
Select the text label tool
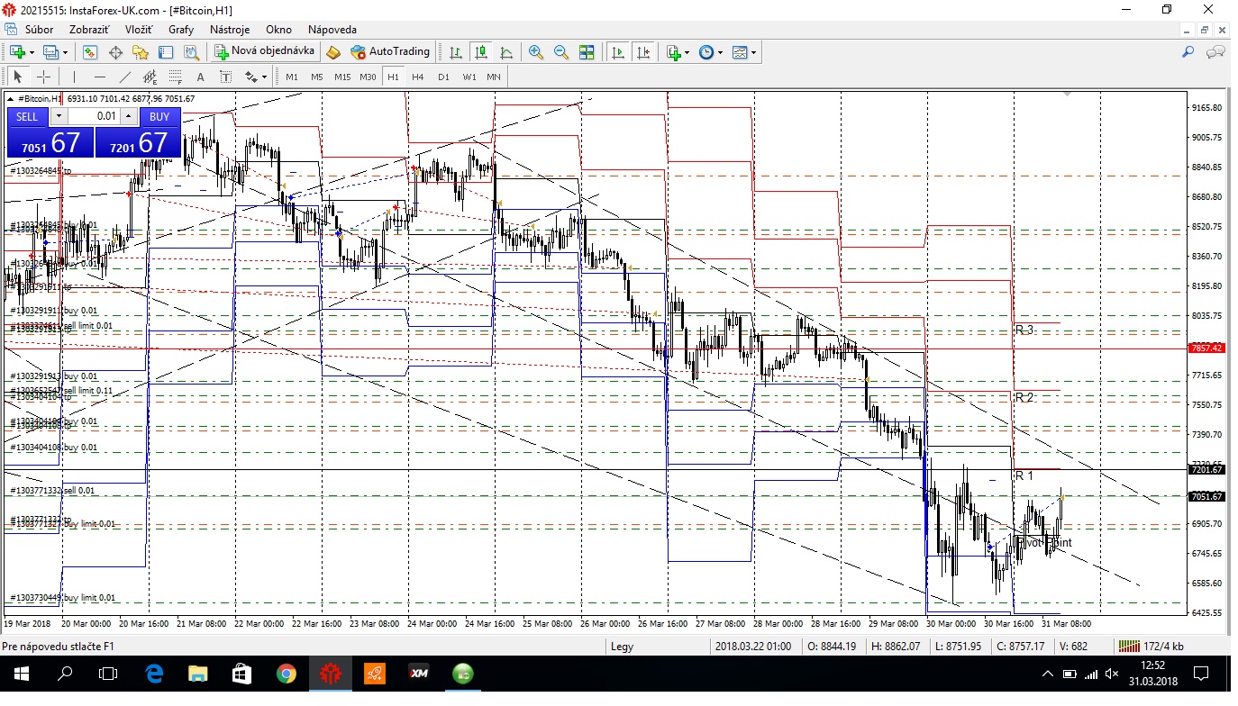tap(225, 77)
